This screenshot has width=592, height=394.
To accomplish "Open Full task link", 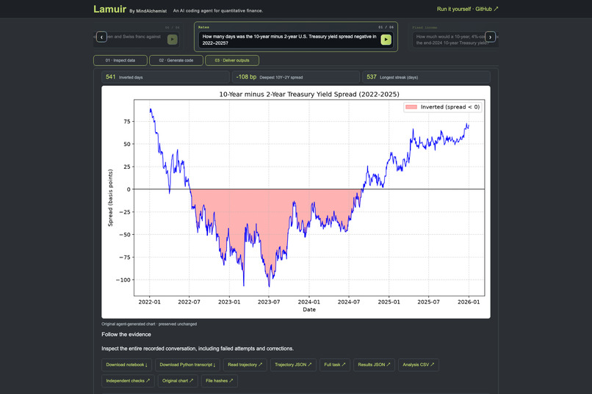I will coord(334,365).
